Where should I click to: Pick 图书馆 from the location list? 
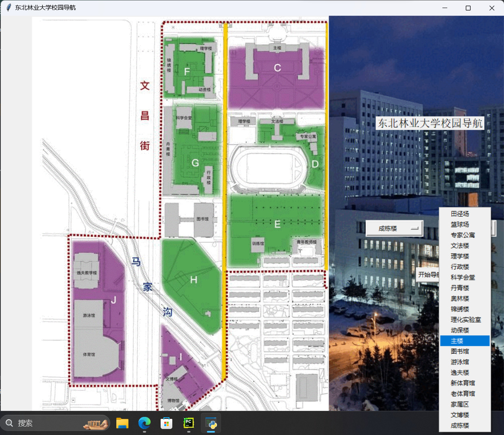(x=460, y=351)
